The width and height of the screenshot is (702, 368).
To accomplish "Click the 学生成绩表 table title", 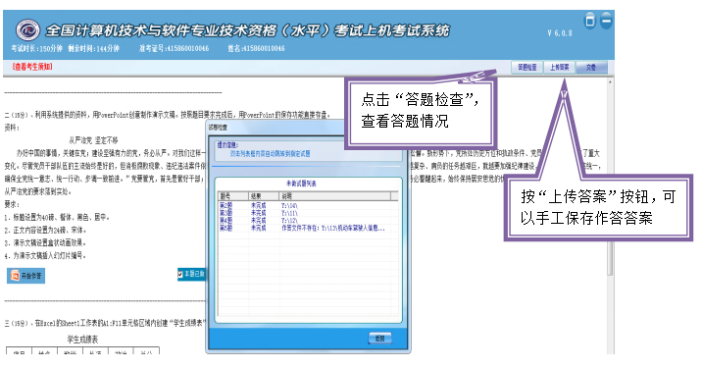I will [x=82, y=340].
